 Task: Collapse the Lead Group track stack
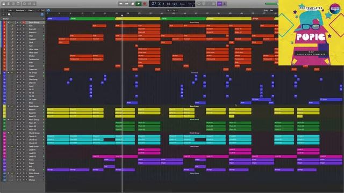pyautogui.click(x=9, y=146)
